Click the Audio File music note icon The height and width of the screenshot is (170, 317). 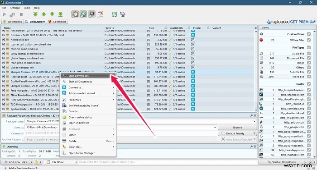(261, 53)
